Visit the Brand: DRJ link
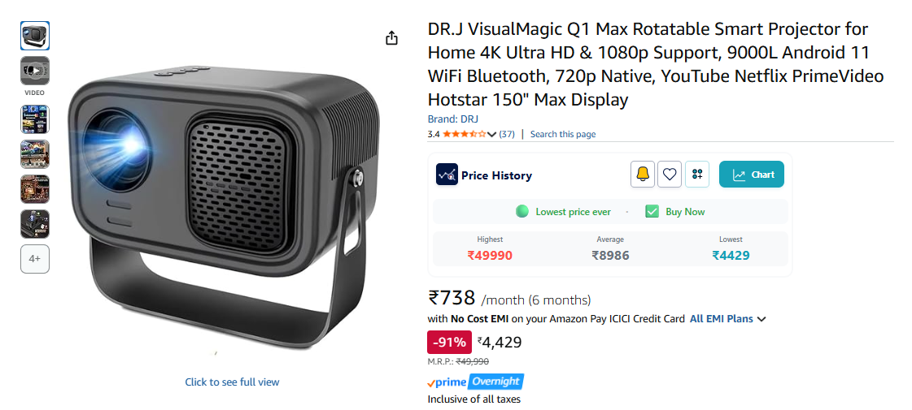The height and width of the screenshot is (410, 912). click(453, 119)
